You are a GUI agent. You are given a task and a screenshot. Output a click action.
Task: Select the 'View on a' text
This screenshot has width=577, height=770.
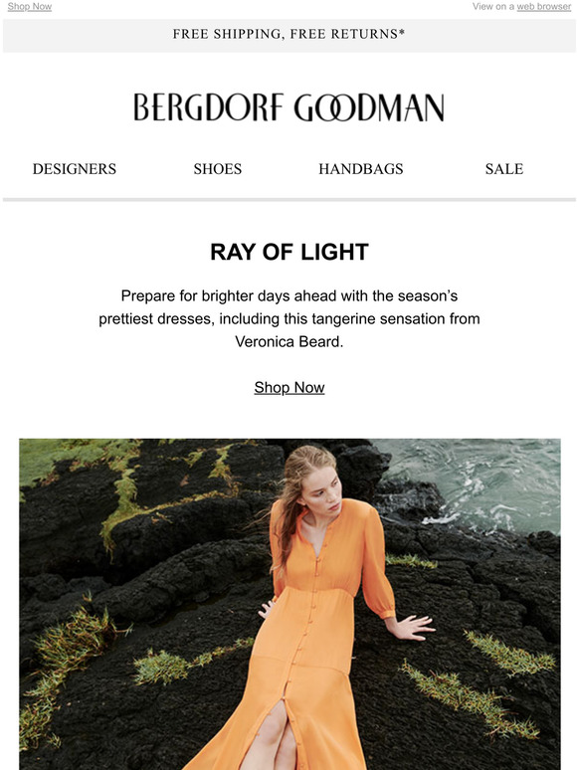493,6
